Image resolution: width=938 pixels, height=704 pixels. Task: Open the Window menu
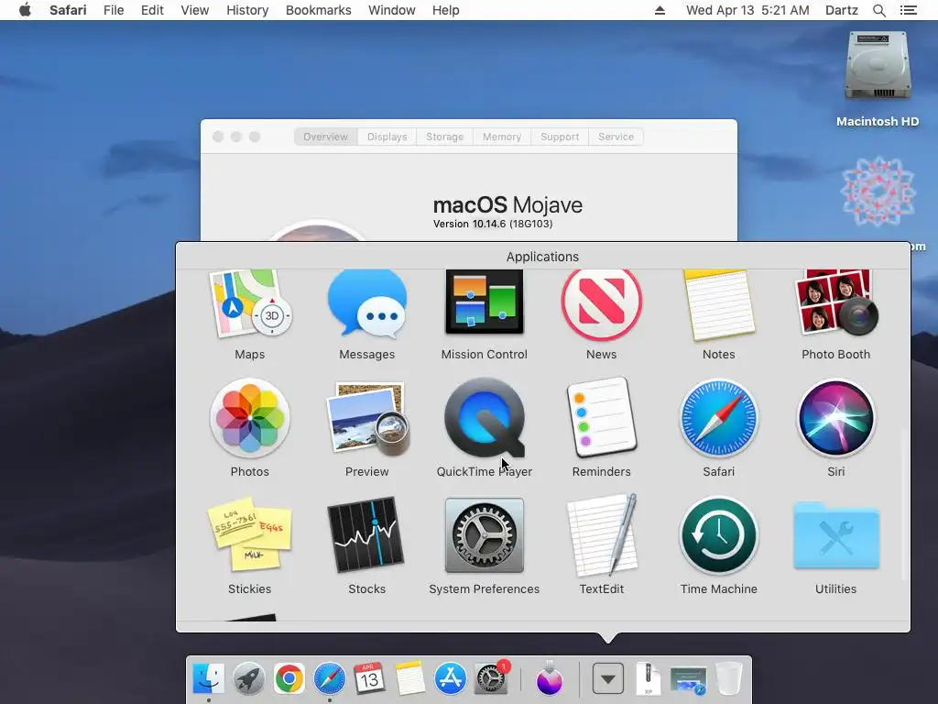click(392, 10)
